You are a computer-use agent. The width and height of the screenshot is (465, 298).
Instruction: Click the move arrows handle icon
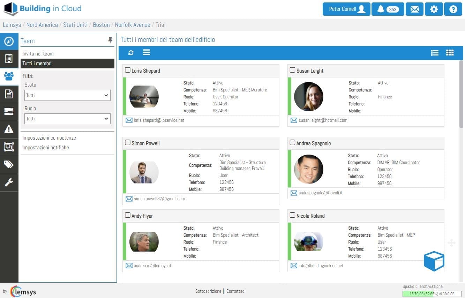(x=451, y=243)
